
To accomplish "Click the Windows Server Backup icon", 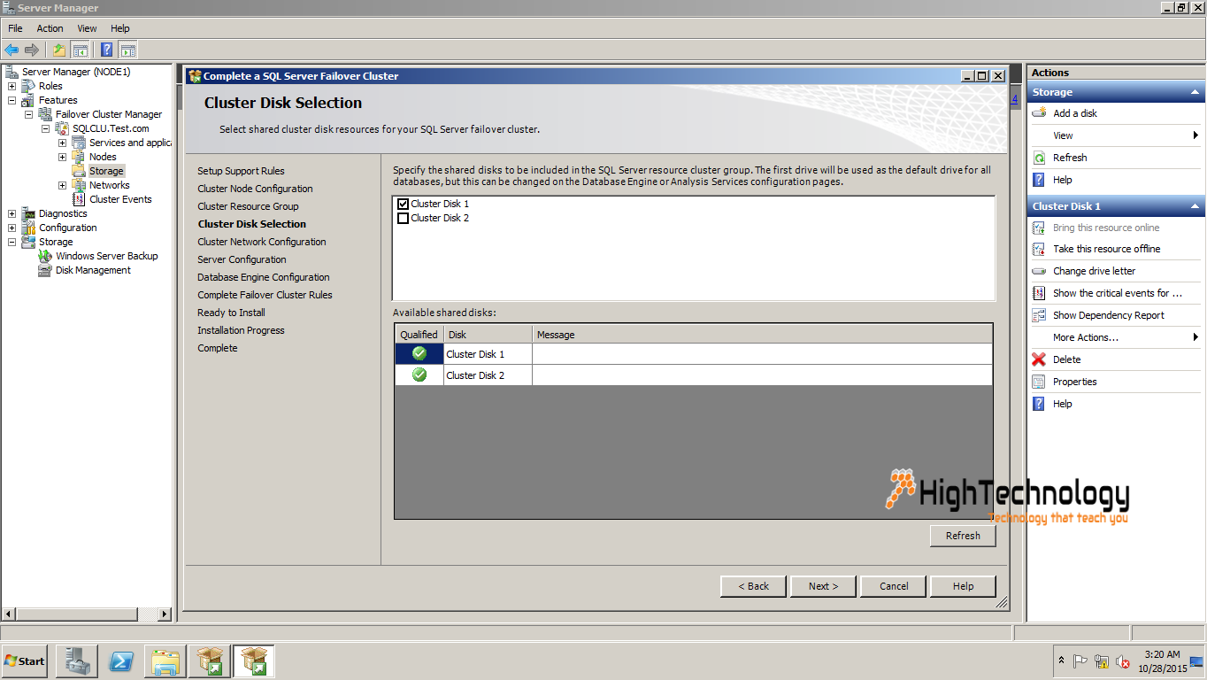I will [x=45, y=256].
